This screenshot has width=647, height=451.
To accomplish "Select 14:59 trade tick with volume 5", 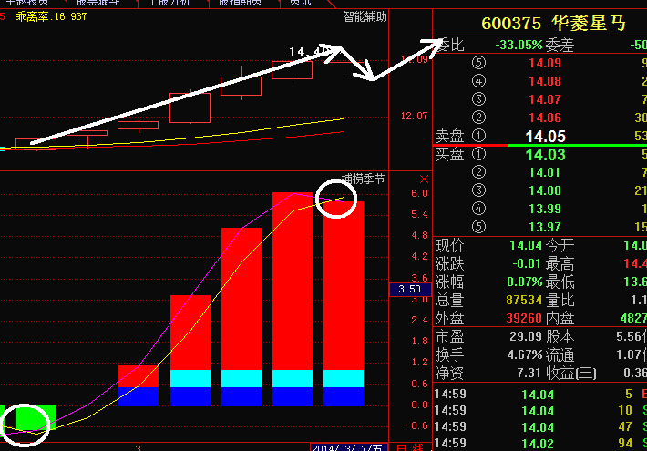I will 540,395.
